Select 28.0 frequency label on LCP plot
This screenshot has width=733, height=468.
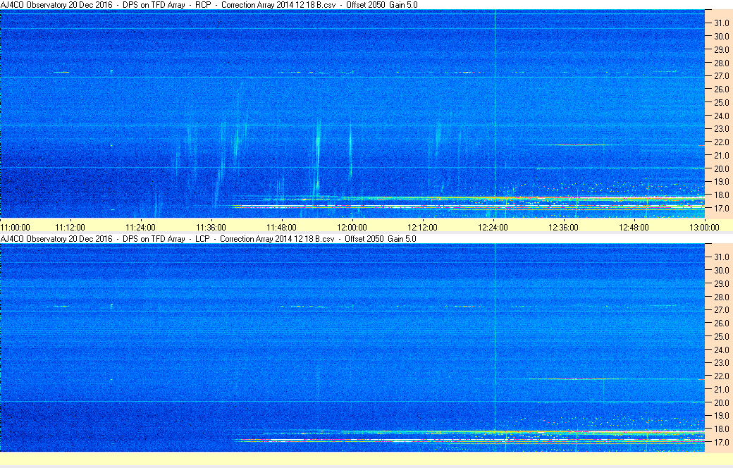coord(721,297)
